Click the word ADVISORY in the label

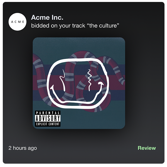pyautogui.click(x=48, y=118)
